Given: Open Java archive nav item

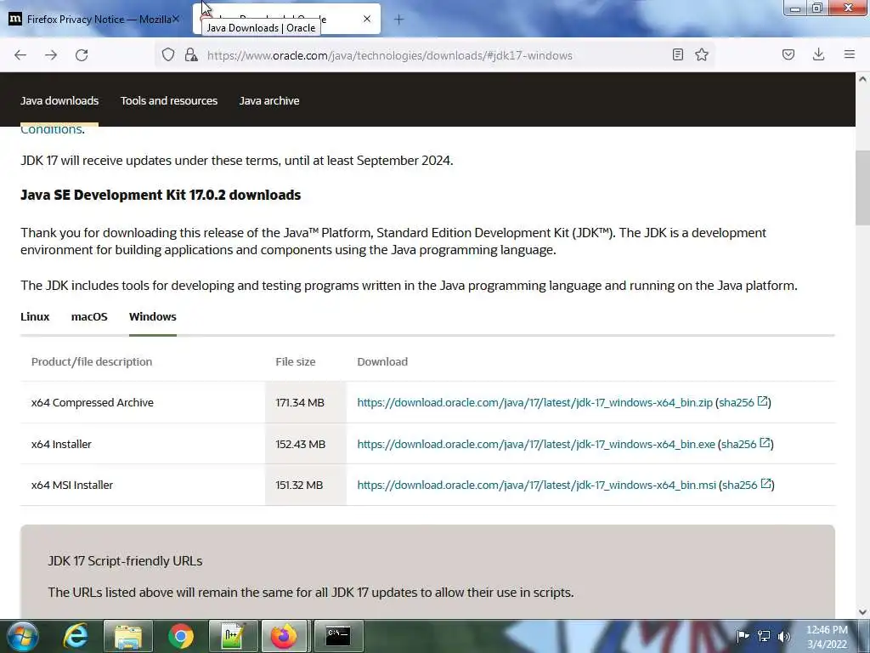Looking at the screenshot, I should point(269,100).
